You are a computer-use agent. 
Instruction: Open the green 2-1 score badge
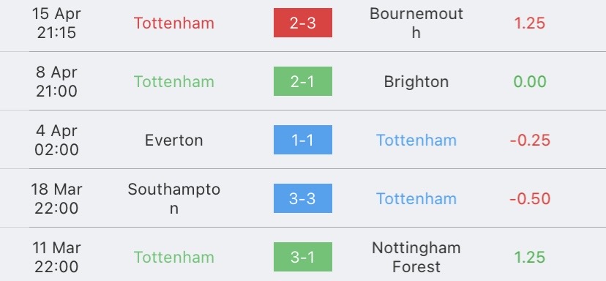coord(302,81)
